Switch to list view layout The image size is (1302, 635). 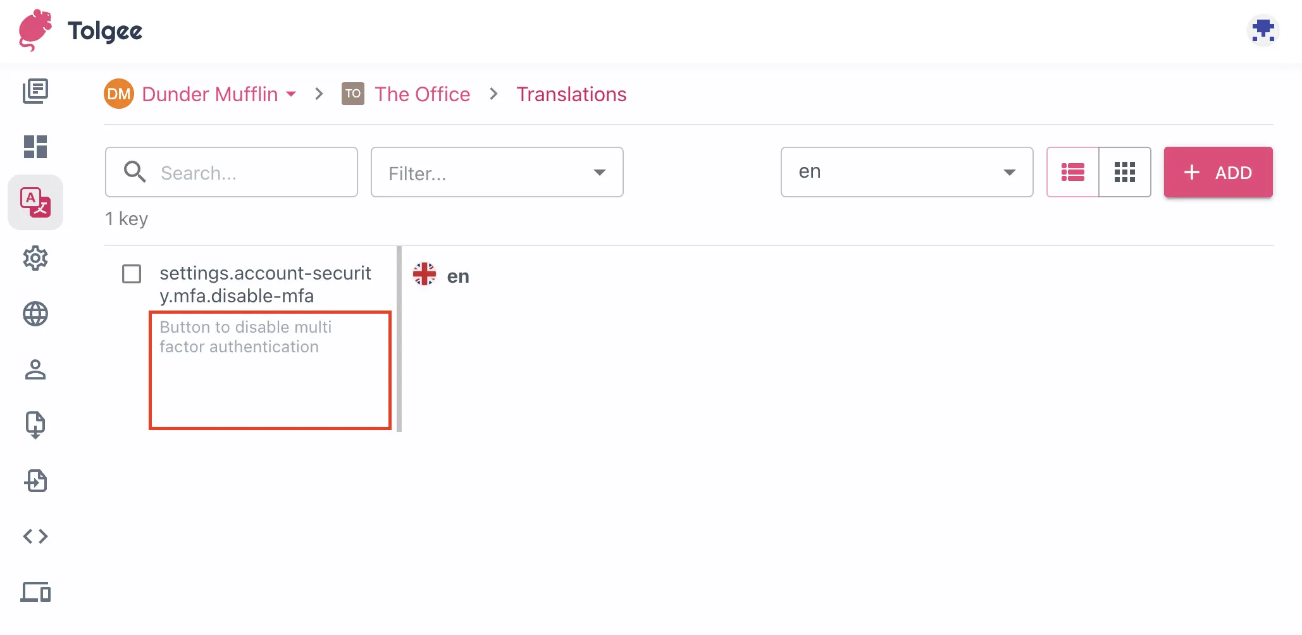[1073, 172]
